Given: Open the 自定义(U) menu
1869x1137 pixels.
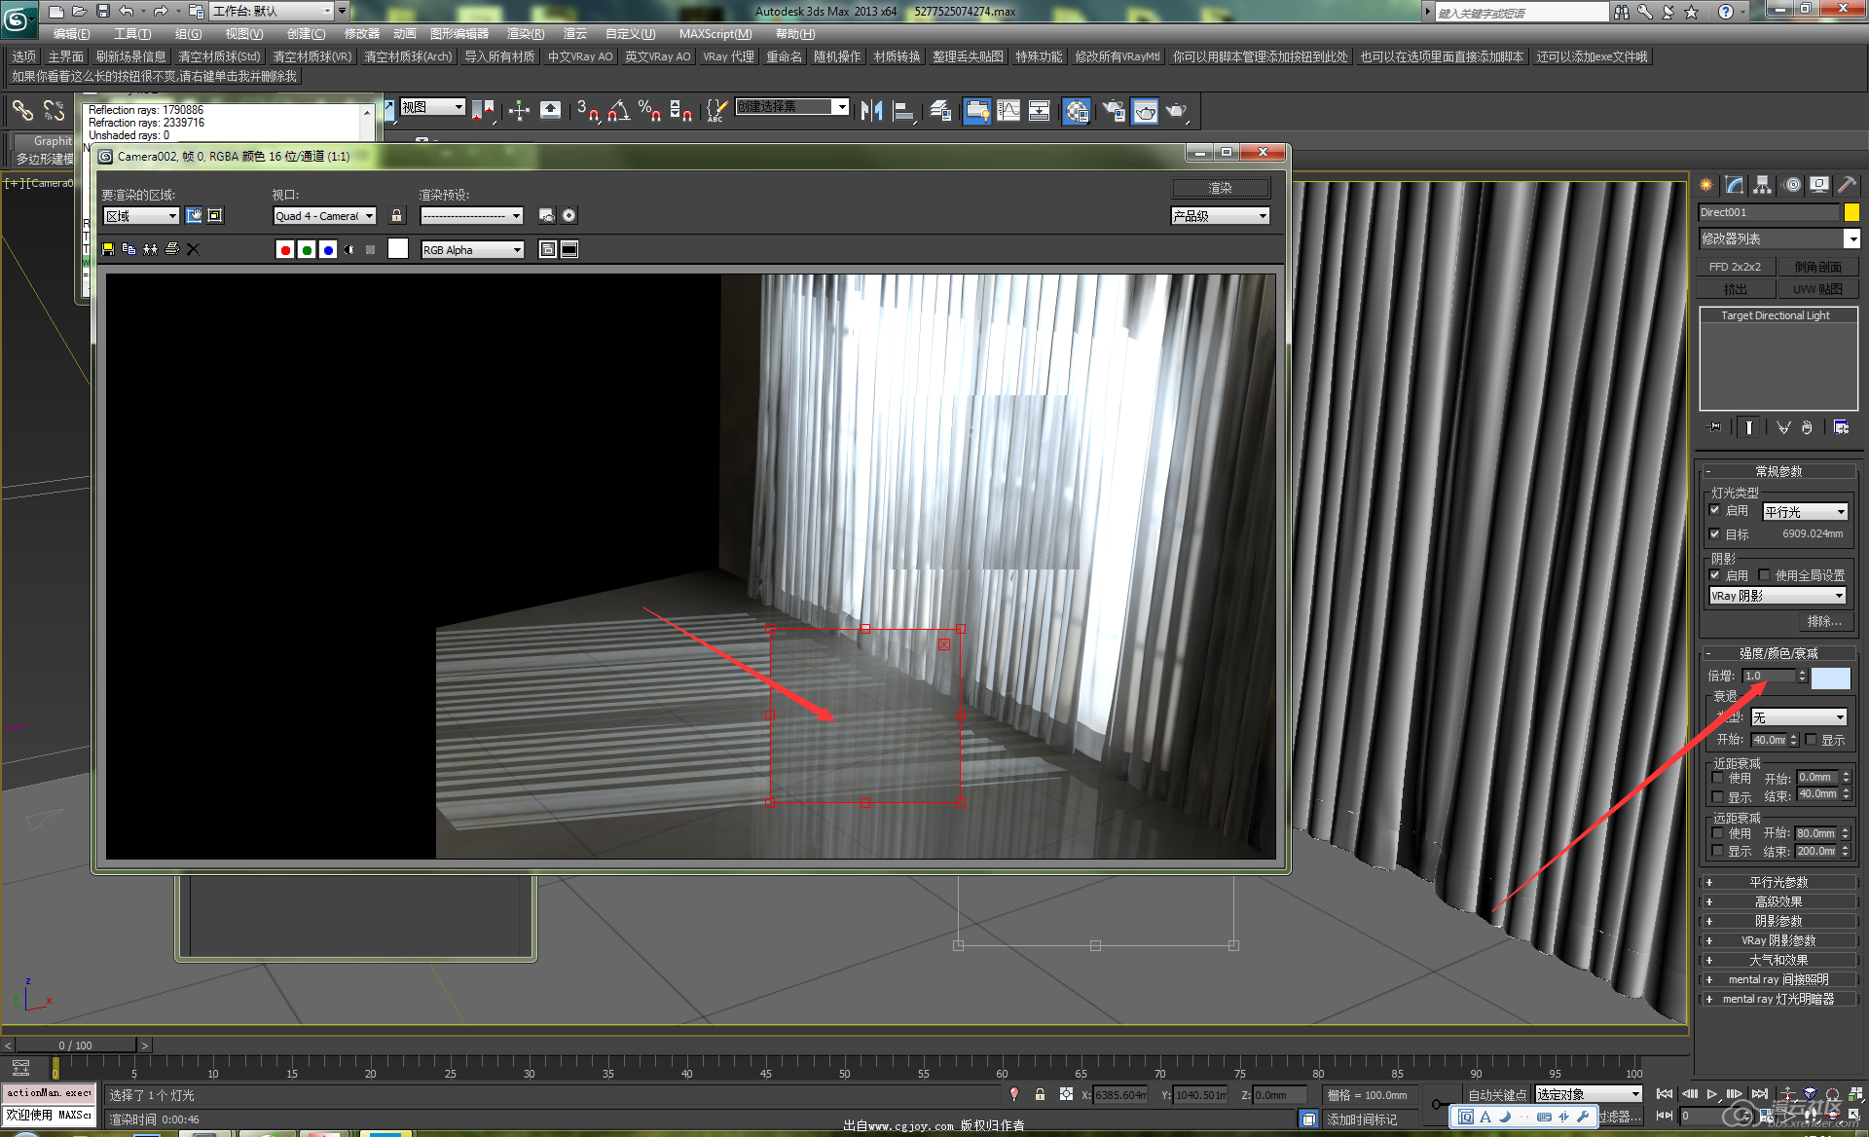Looking at the screenshot, I should click(630, 34).
